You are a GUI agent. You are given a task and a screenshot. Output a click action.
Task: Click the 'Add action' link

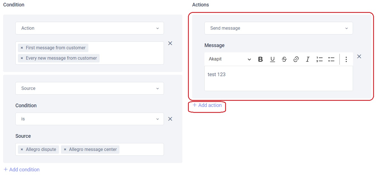pos(207,105)
